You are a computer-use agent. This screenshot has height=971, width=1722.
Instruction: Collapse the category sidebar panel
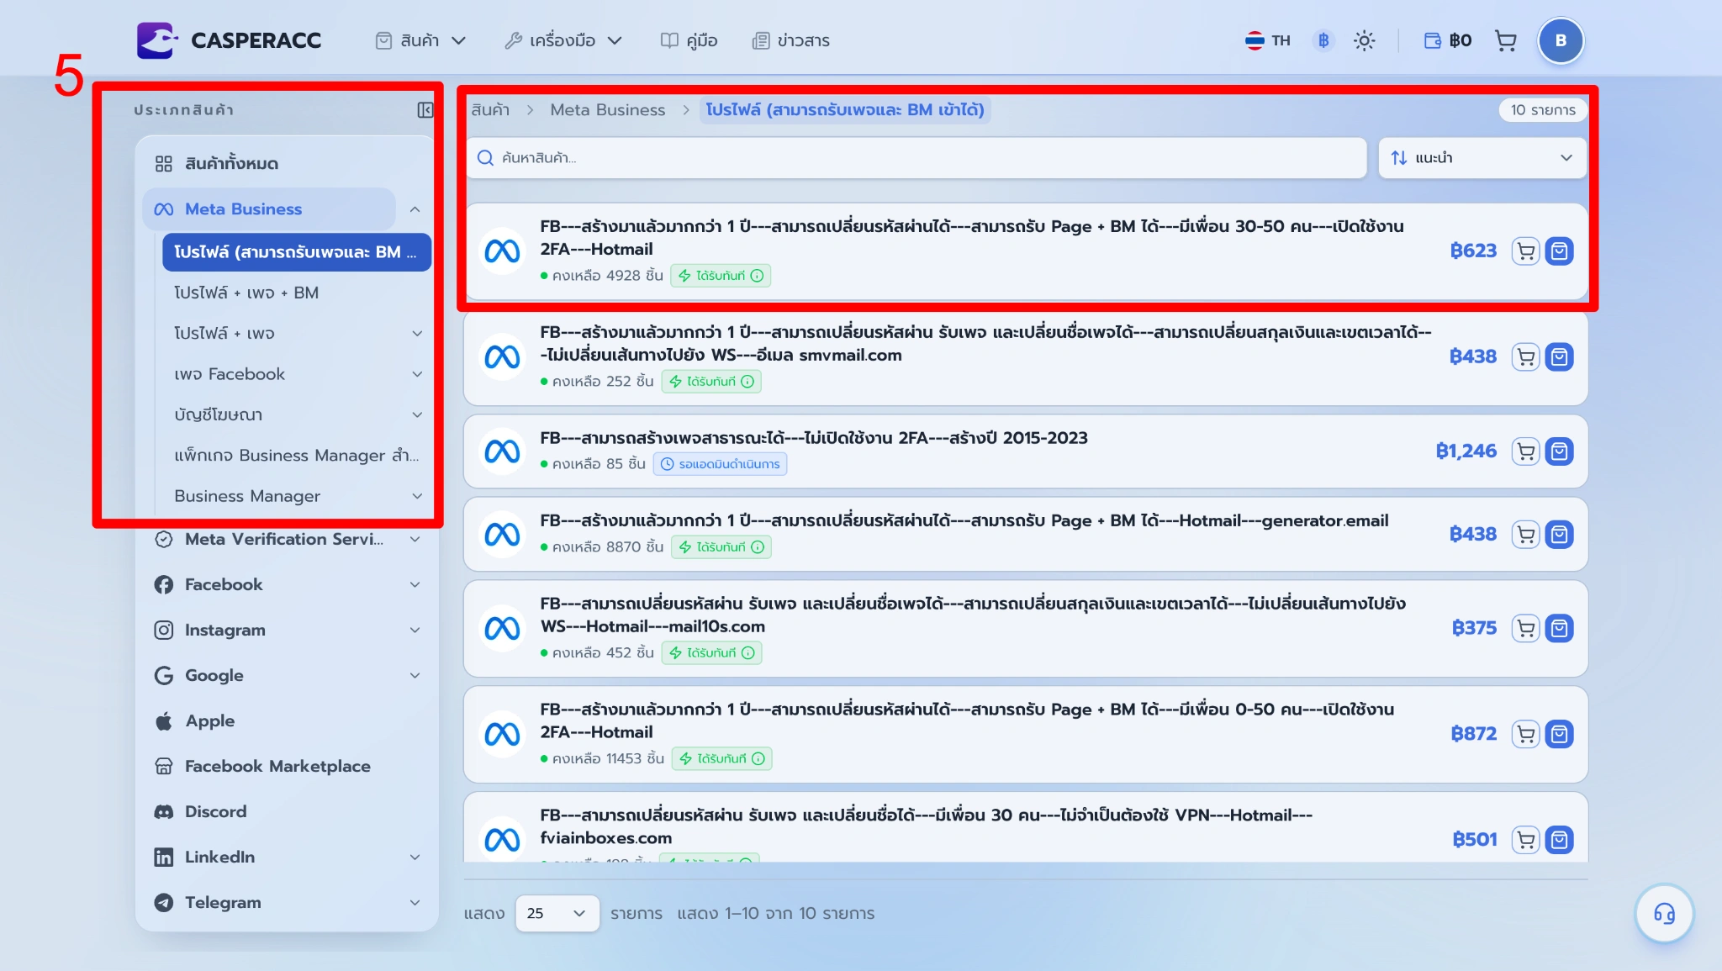point(425,110)
